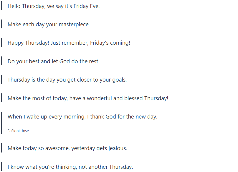Click 'Do your best and let God do the rest'
This screenshot has width=238, height=172.
[x=54, y=61]
